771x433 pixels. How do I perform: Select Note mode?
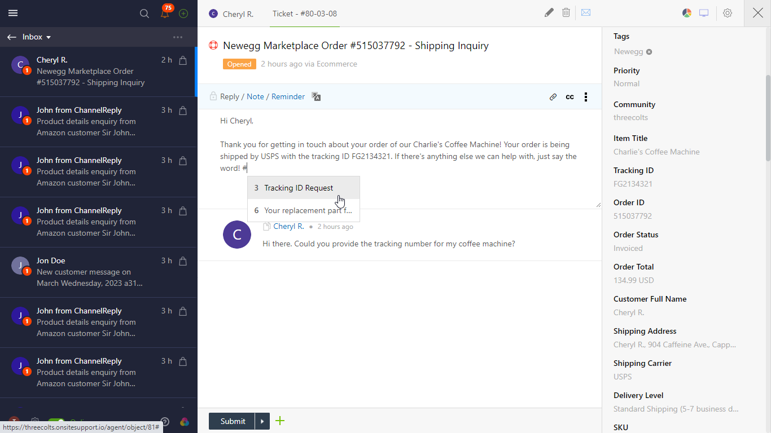click(255, 96)
